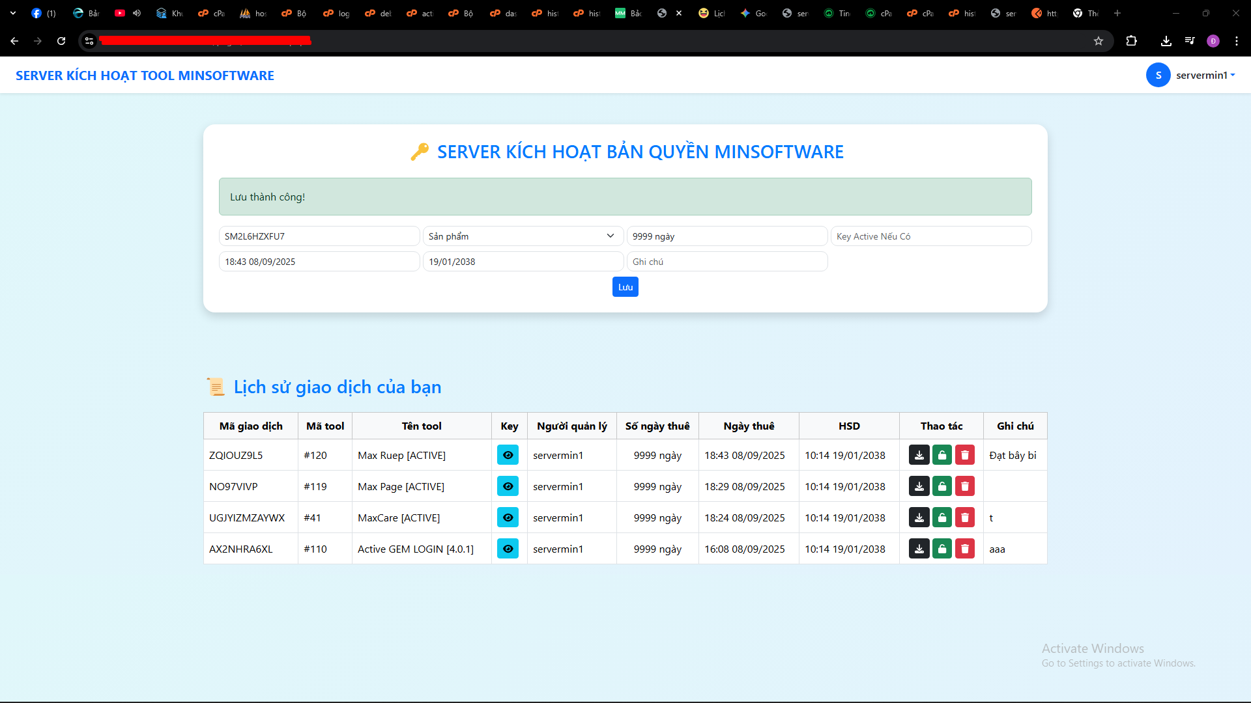The width and height of the screenshot is (1251, 703).
Task: Open the servermin1 account menu
Action: click(x=1205, y=76)
